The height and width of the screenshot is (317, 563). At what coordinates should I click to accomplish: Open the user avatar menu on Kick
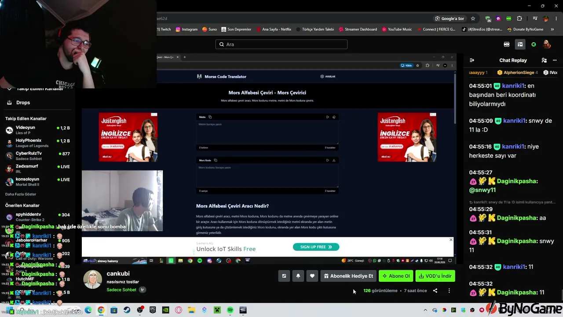(x=547, y=44)
